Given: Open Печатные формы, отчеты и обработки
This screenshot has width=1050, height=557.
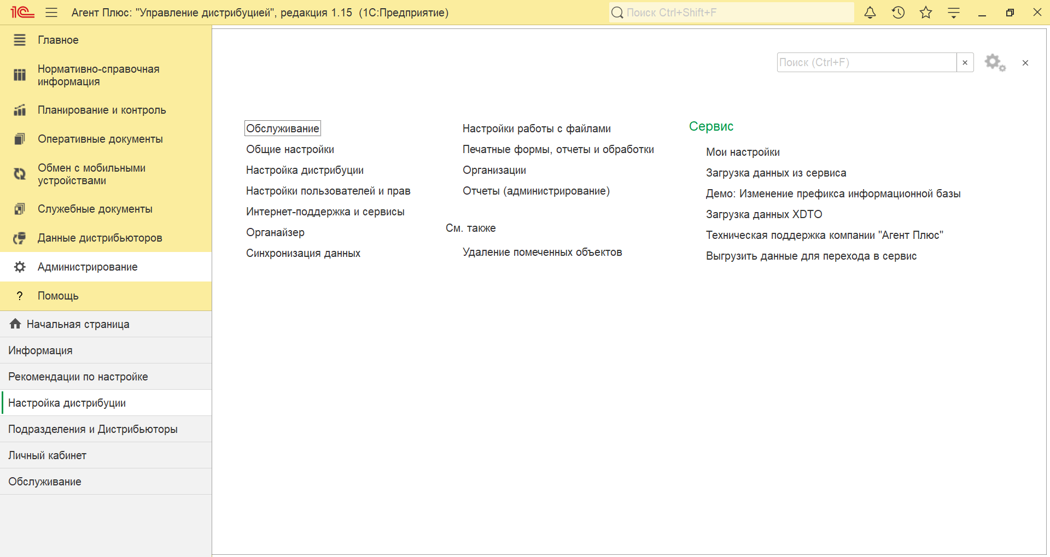Looking at the screenshot, I should tap(558, 149).
